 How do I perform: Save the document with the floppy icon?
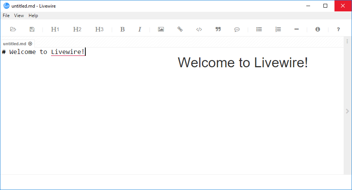[x=32, y=29]
